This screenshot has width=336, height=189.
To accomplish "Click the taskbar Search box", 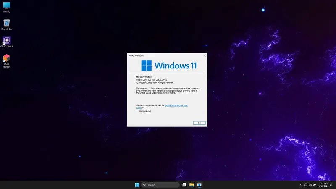I will tap(160, 185).
